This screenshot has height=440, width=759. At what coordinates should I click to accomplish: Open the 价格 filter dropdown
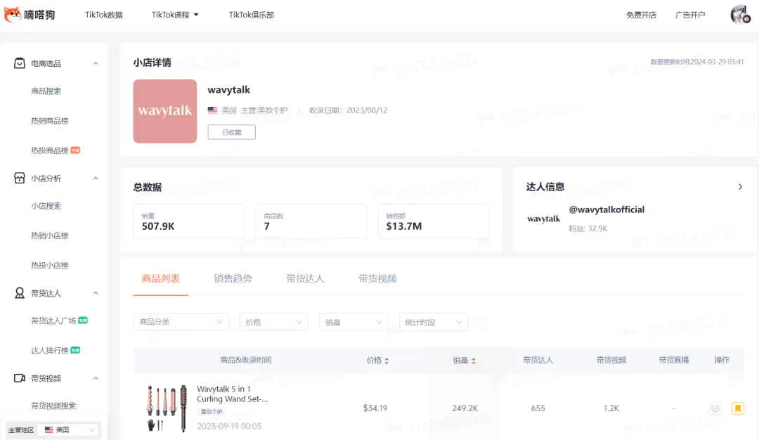(273, 322)
